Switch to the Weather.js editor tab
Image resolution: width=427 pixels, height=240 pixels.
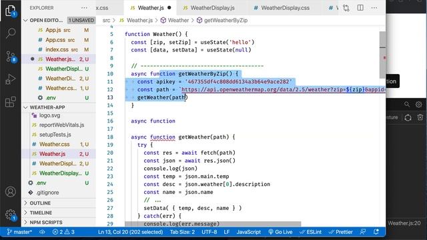[150, 8]
